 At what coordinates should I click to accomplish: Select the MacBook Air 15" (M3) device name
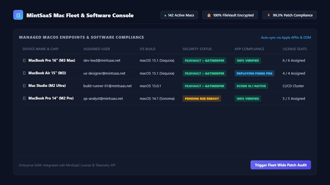[47, 73]
